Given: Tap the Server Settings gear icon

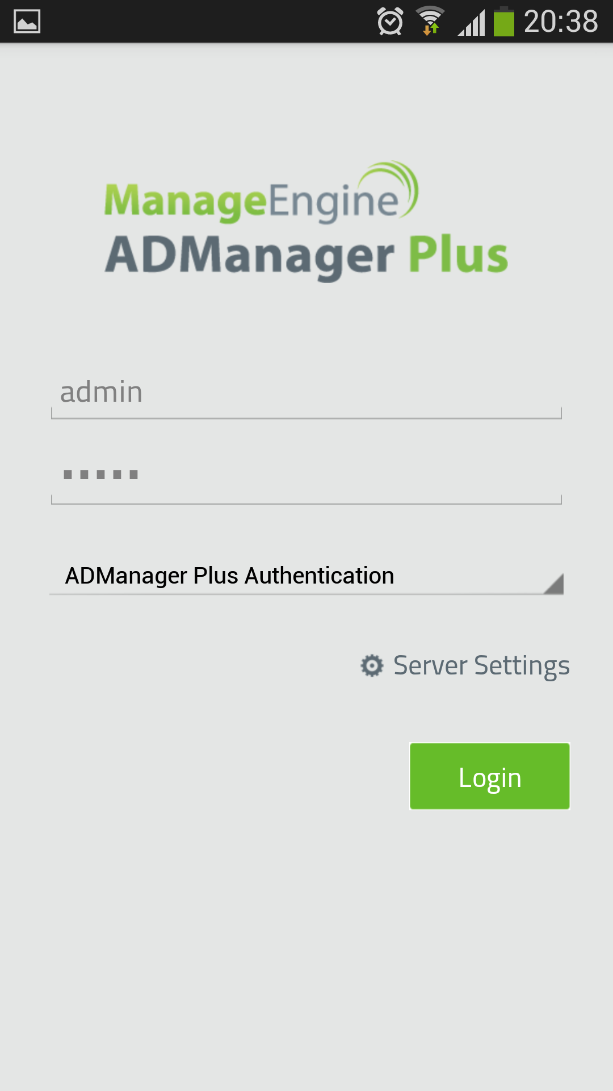Looking at the screenshot, I should [x=372, y=665].
